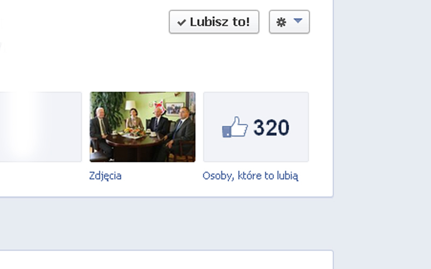431x269 pixels.
Task: Open the meeting photo thumbnail
Action: (x=142, y=127)
